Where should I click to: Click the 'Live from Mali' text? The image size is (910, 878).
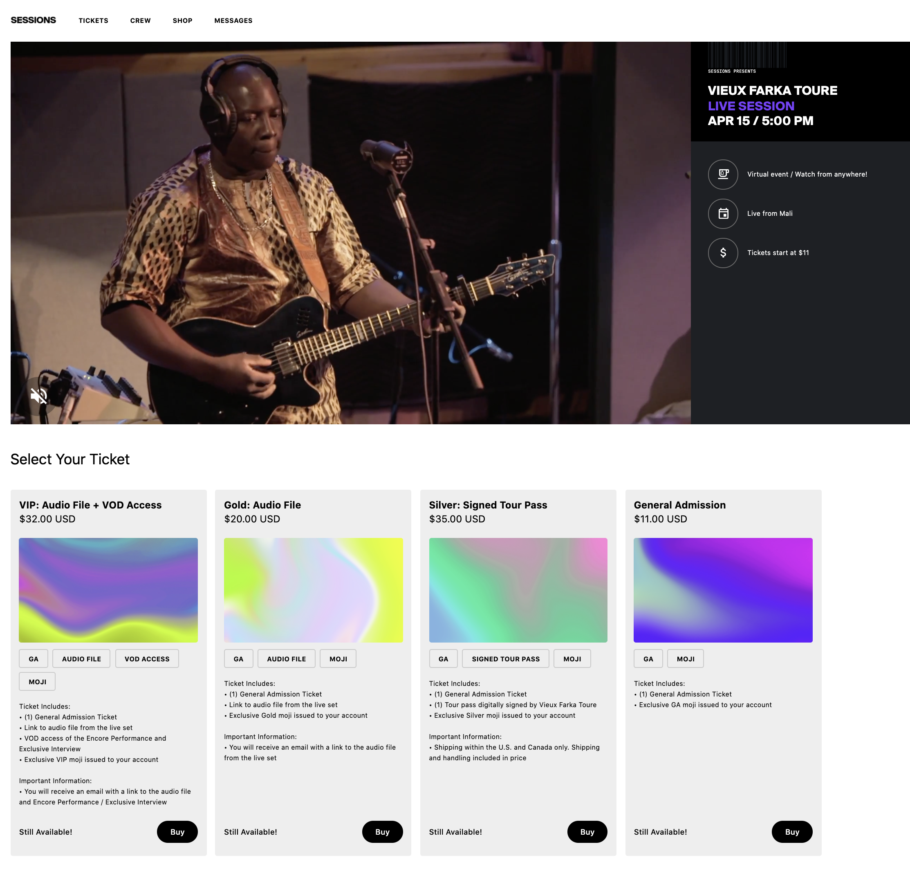[x=770, y=214]
